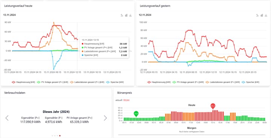Screen dimensions: 271x138
Task: Click the tooltip Speicher value 0 kW
Action: [124, 55]
